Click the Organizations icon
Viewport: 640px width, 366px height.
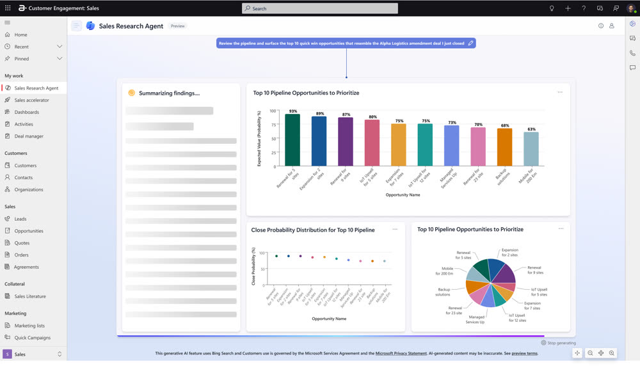7,189
